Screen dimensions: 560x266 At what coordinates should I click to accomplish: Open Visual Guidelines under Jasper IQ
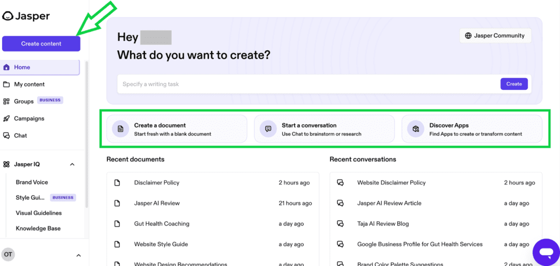point(39,213)
